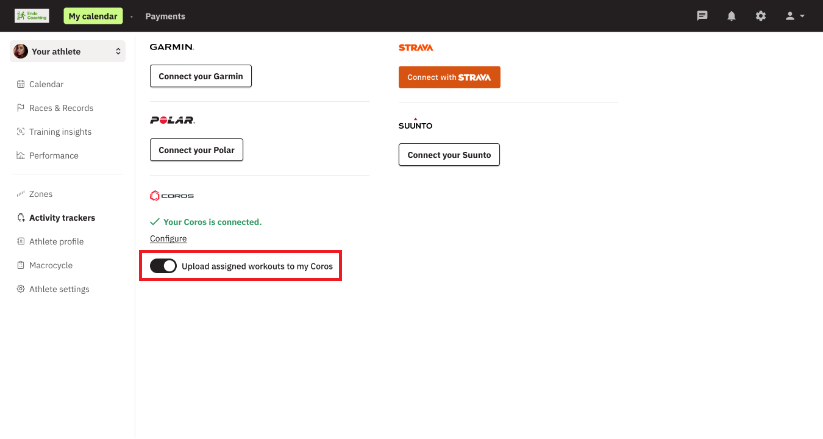The height and width of the screenshot is (439, 823).
Task: Open the user account menu
Action: 795,16
